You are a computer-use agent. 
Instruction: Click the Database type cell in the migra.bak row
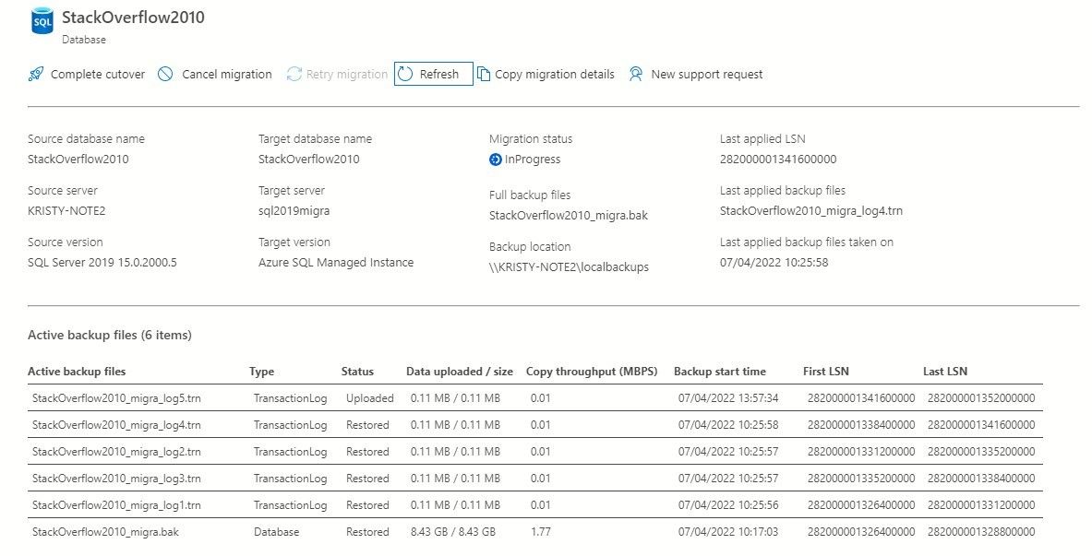point(277,532)
